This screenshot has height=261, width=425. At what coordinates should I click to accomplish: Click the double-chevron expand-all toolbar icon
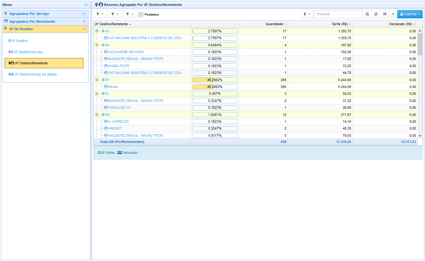[393, 14]
